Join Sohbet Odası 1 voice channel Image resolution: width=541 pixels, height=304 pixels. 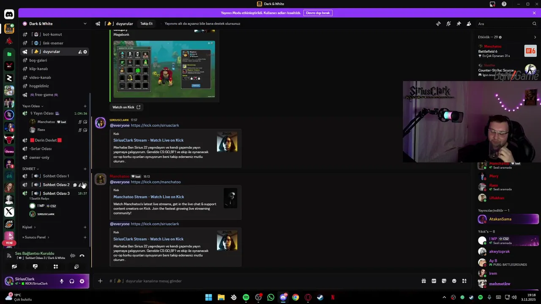(x=55, y=176)
